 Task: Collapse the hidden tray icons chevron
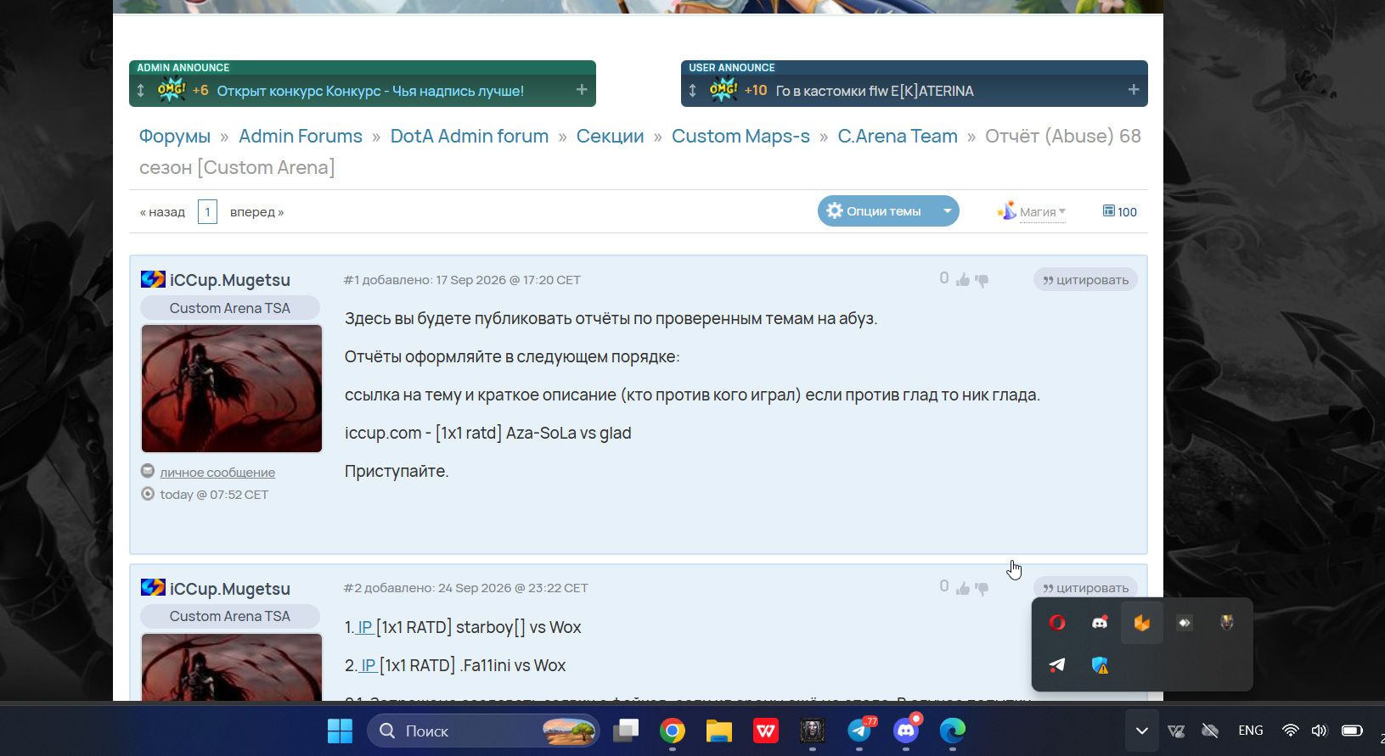tap(1142, 731)
